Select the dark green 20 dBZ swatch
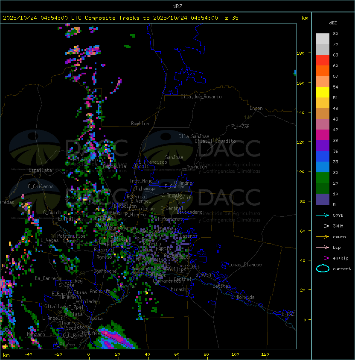355x360 pixels. pos(323,188)
